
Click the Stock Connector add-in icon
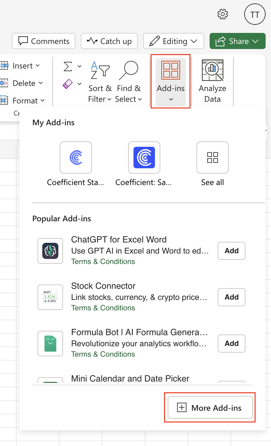click(x=50, y=297)
